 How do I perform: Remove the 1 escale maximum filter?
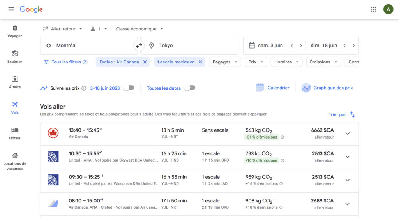click(201, 62)
